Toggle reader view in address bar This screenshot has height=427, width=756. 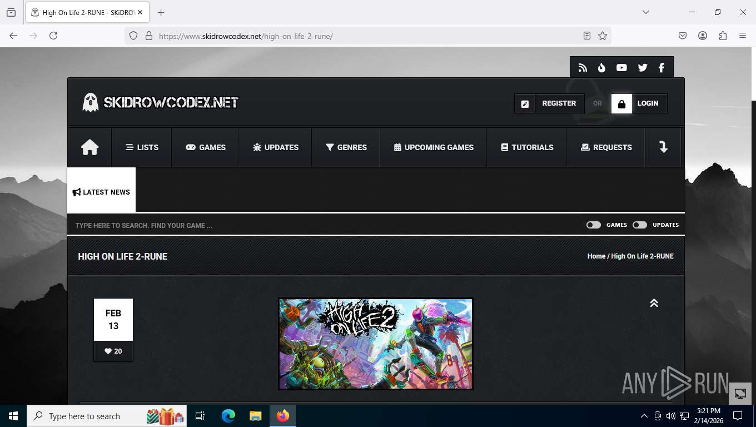pyautogui.click(x=587, y=36)
